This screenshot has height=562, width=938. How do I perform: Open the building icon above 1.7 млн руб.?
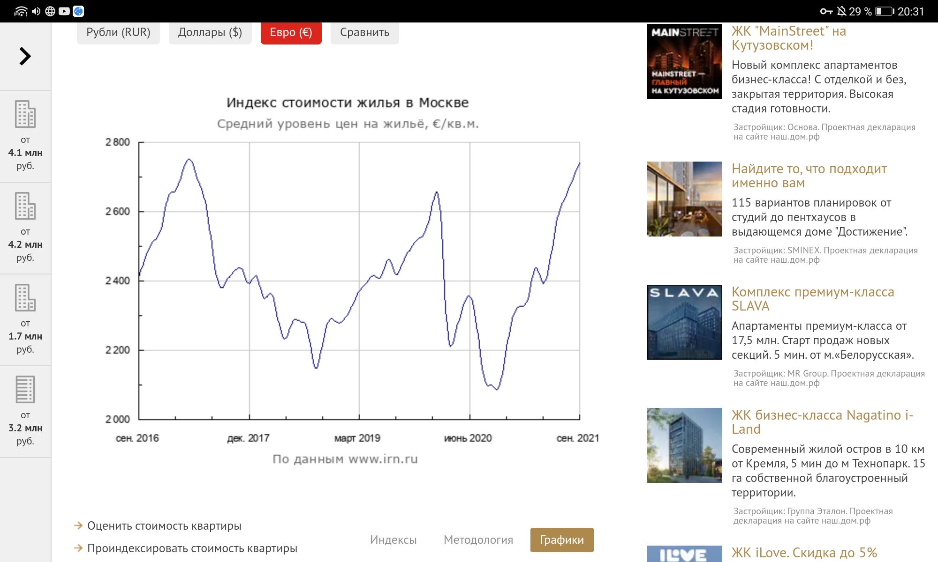pos(25,297)
